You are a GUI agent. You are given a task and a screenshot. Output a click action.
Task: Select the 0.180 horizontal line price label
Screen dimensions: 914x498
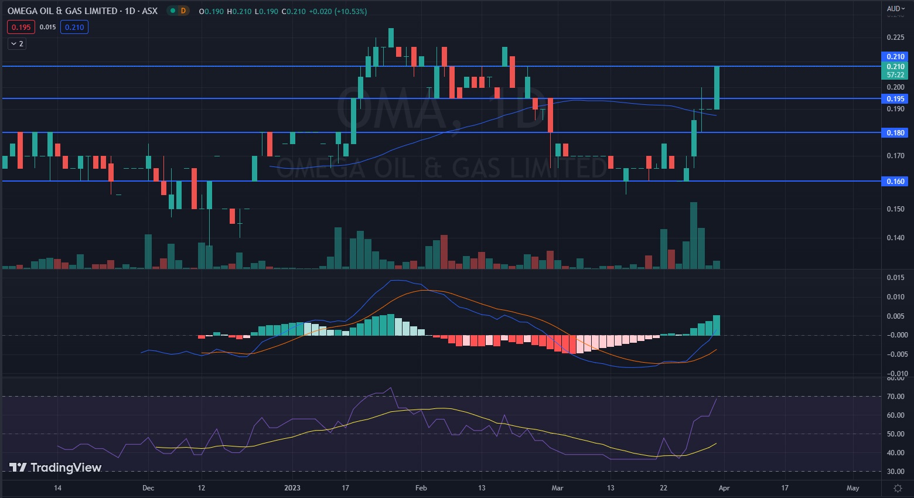895,133
